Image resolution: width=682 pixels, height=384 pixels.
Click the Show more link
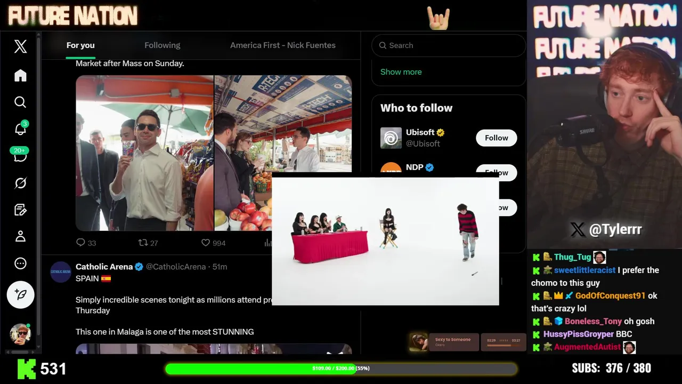(x=401, y=71)
